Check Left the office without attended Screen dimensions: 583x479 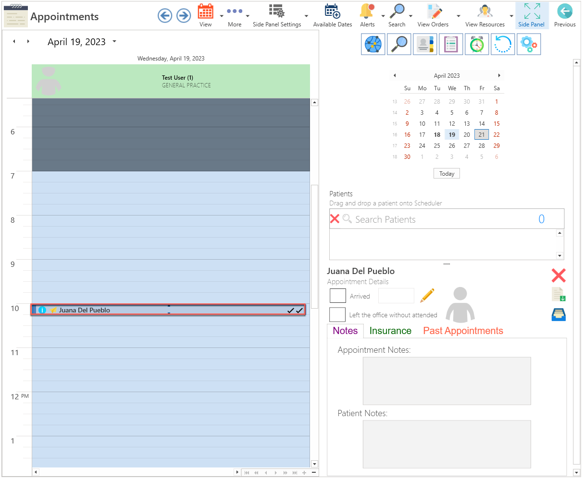[338, 315]
